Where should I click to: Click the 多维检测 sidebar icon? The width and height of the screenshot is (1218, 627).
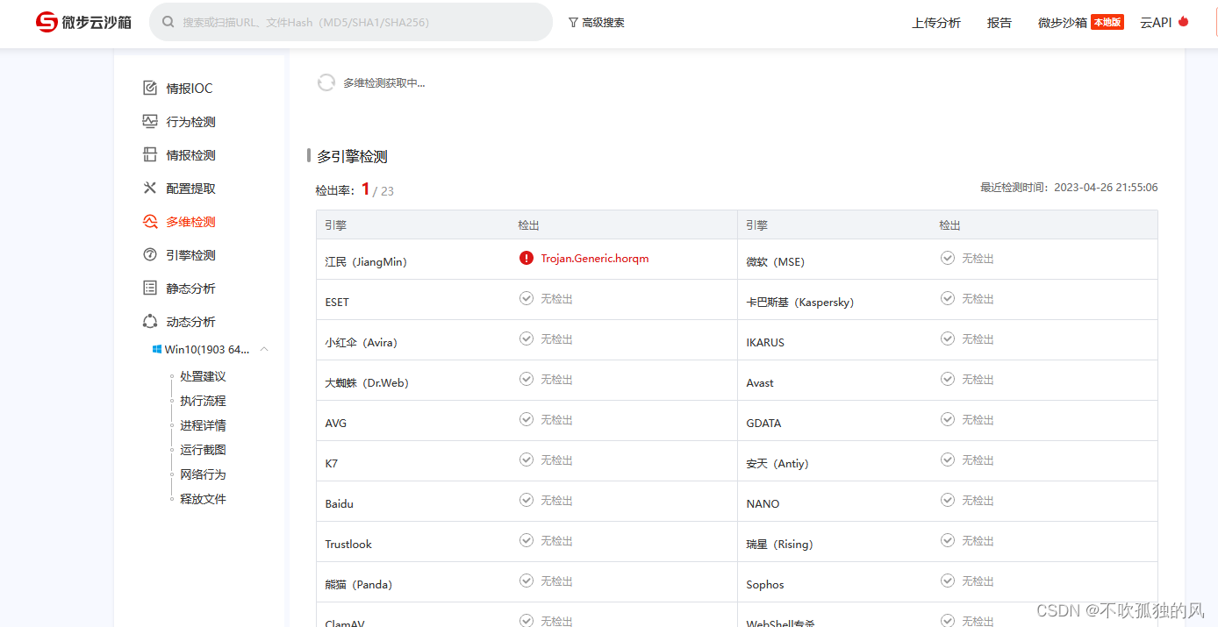click(150, 222)
